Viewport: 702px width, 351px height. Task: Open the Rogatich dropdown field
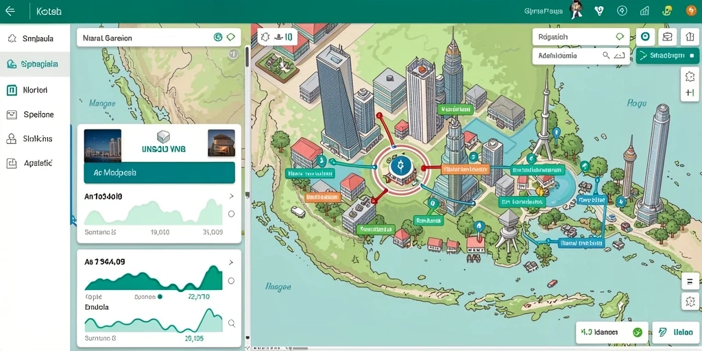click(581, 37)
